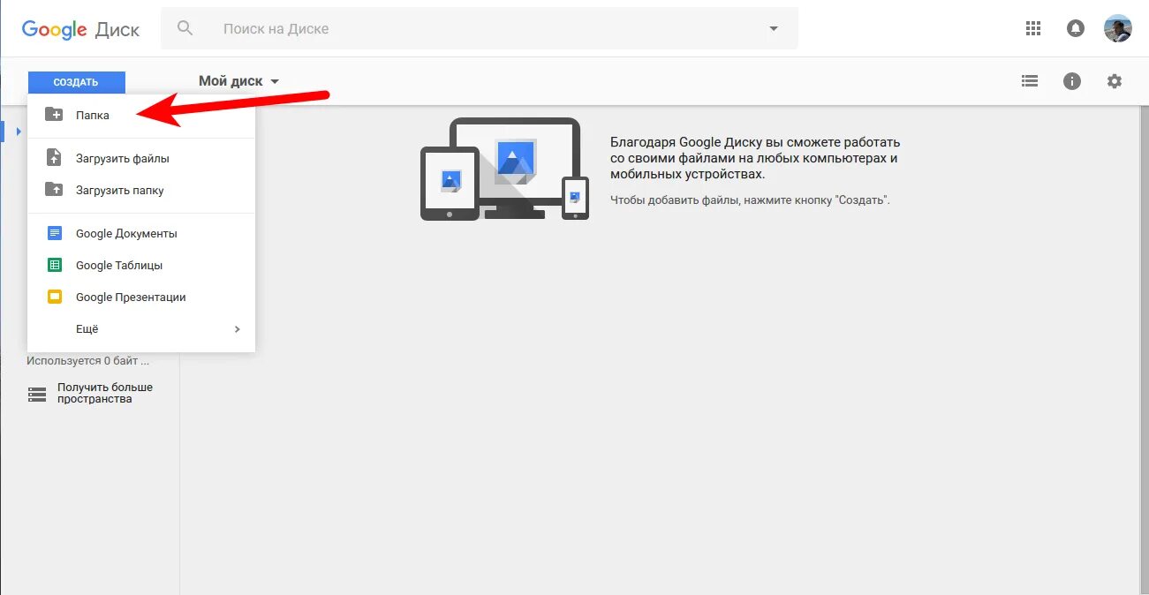Select Папка from the create menu
This screenshot has height=595, width=1149.
93,115
